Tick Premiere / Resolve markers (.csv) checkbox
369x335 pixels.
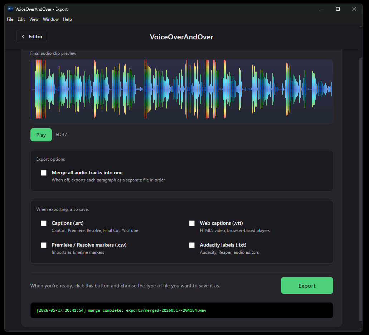click(x=44, y=245)
